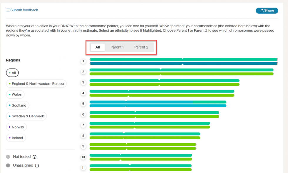Viewport: 288px width, 173px height.
Task: Enable the Norway region filter
Action: click(16, 127)
